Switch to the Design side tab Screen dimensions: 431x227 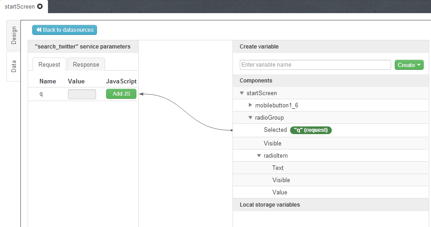14,35
